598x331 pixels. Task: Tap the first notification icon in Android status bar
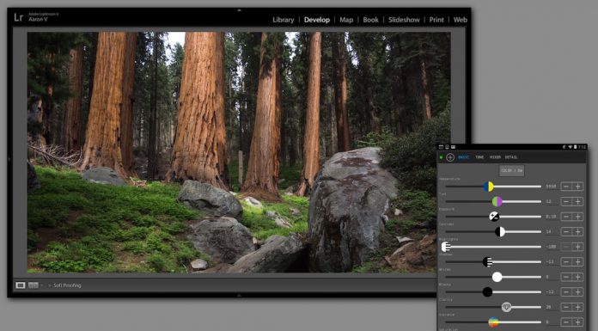point(442,147)
